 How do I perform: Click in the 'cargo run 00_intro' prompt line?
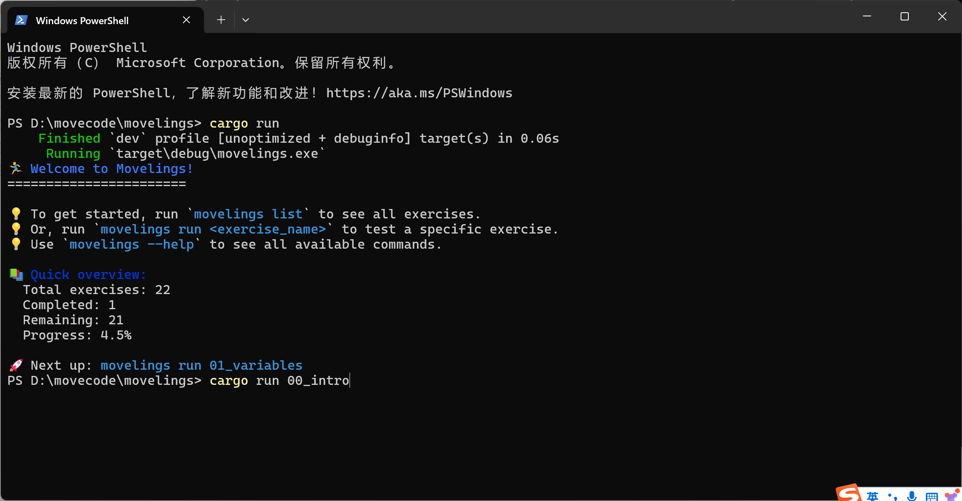tap(178, 380)
